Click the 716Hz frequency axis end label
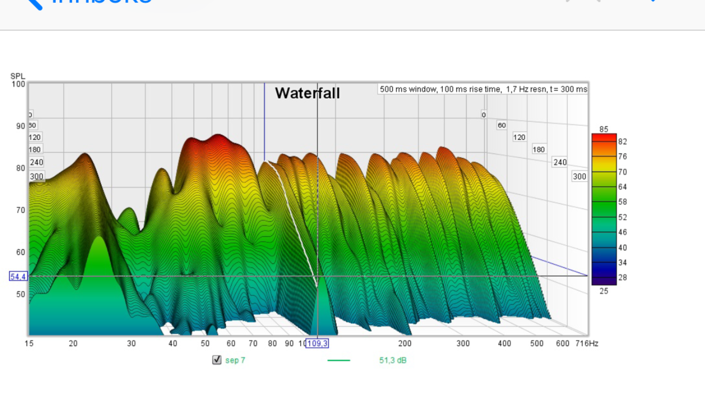Screen dimensions: 705x396 (587, 344)
